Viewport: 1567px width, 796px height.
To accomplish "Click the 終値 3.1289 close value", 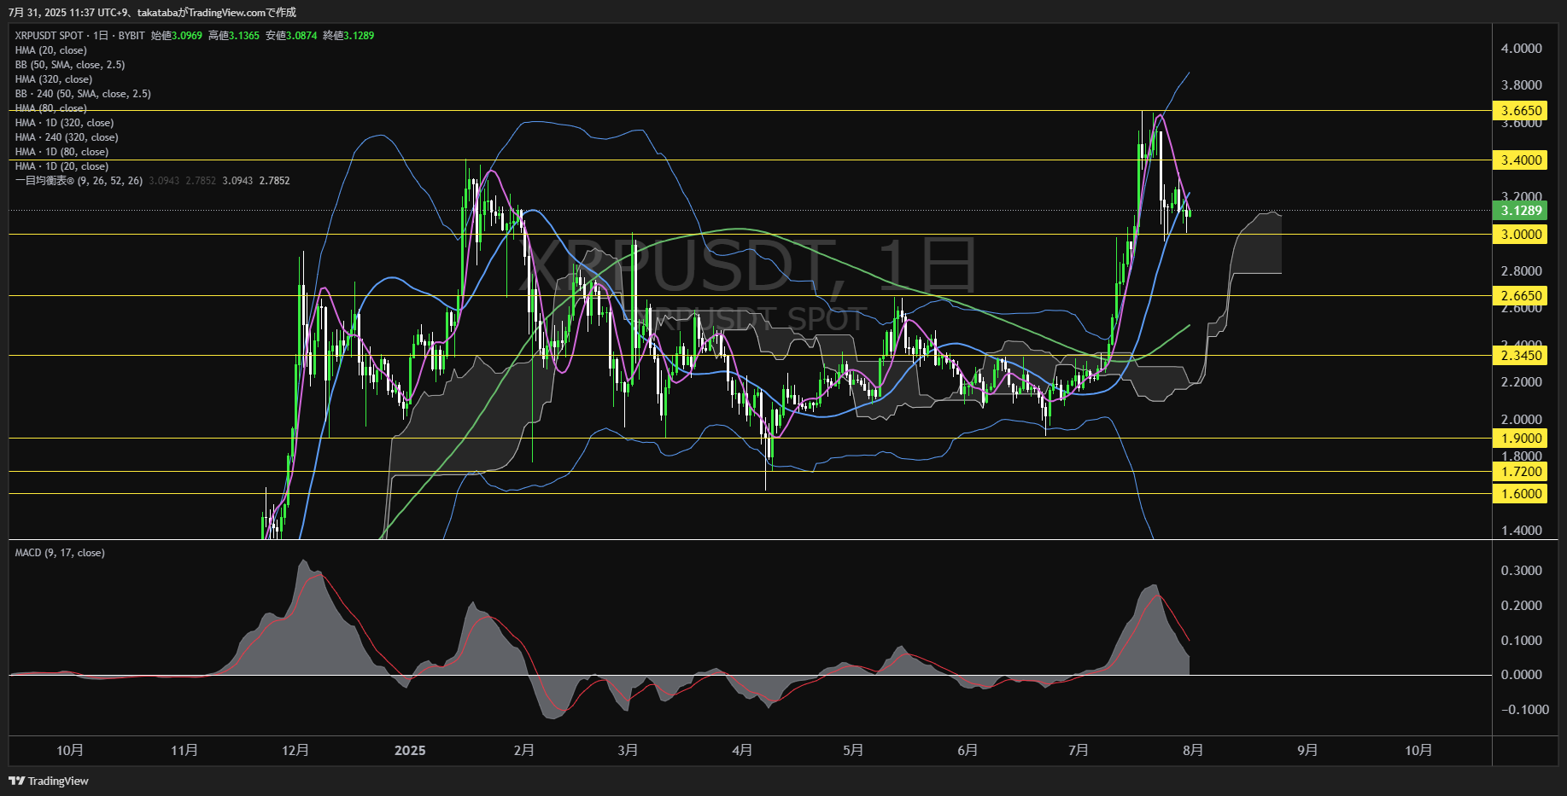I will point(348,36).
